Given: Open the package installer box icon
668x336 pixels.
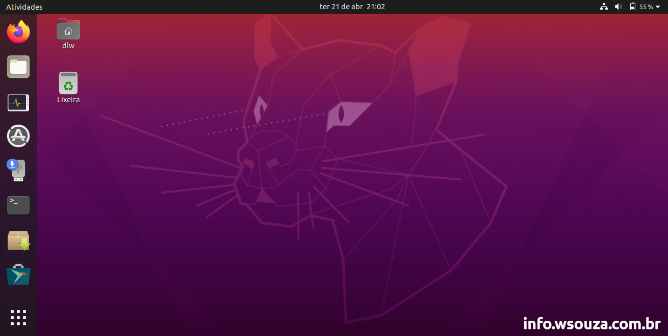Looking at the screenshot, I should (18, 240).
